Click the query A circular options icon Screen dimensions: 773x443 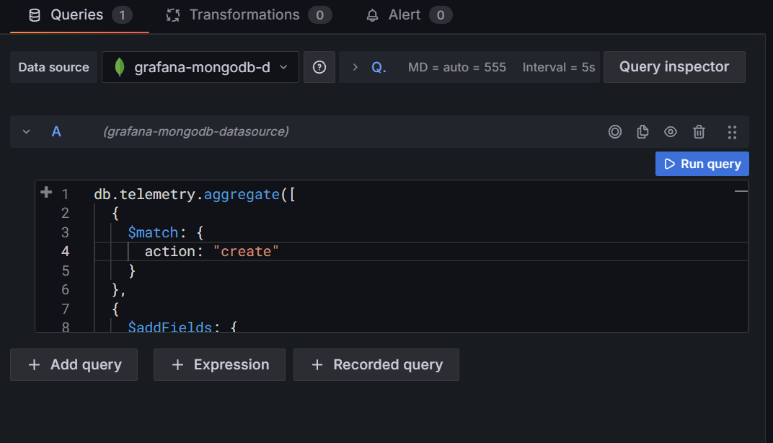(x=615, y=132)
